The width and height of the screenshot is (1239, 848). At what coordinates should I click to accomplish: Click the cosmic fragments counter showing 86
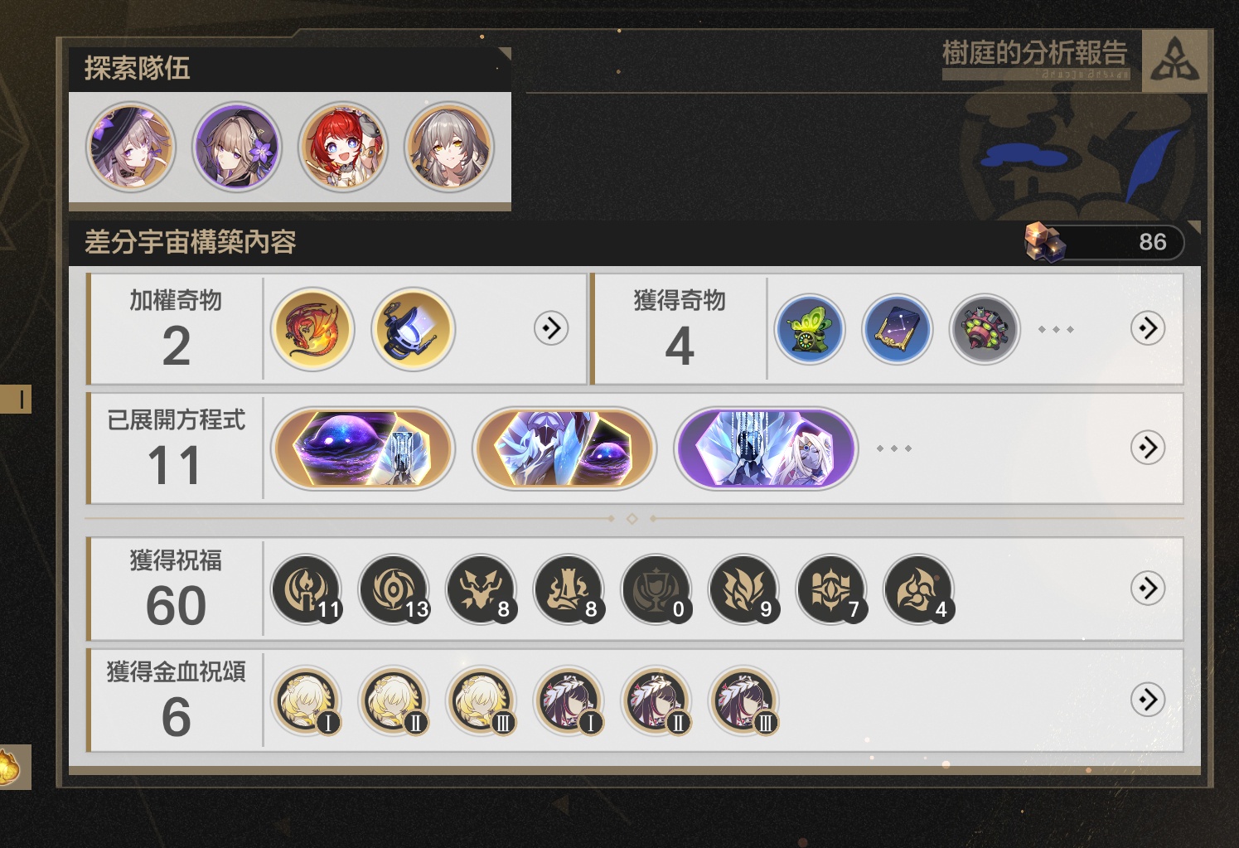click(x=1105, y=242)
